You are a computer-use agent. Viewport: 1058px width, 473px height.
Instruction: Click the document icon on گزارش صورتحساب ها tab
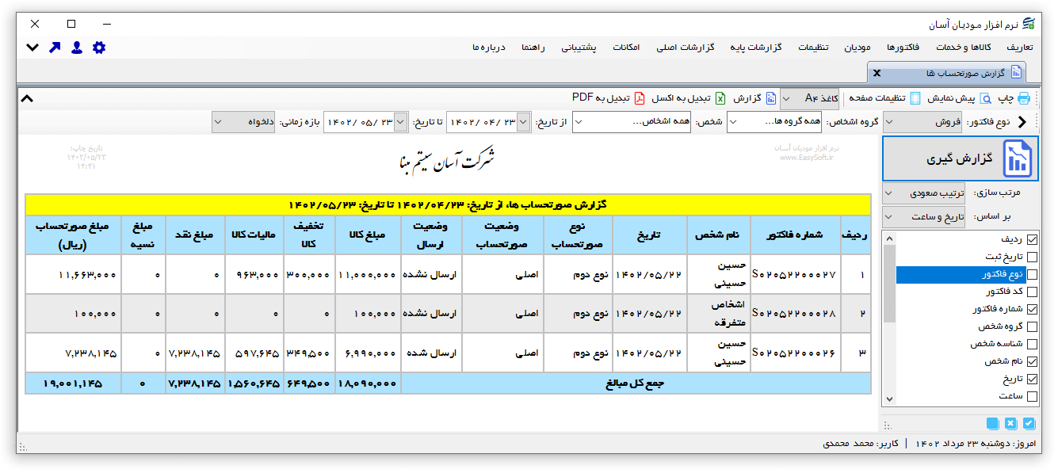click(1016, 73)
